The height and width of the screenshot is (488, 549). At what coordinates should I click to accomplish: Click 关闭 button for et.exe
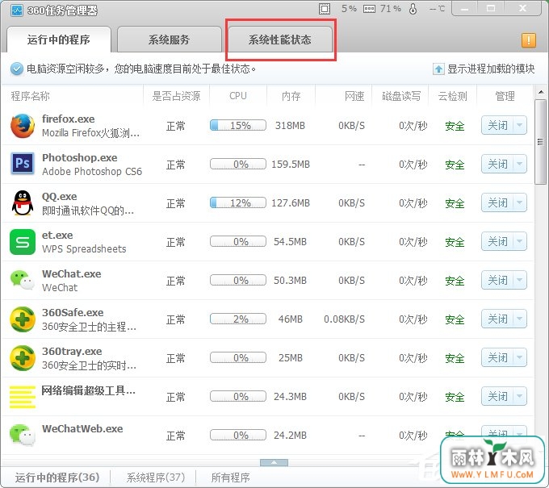coord(497,241)
